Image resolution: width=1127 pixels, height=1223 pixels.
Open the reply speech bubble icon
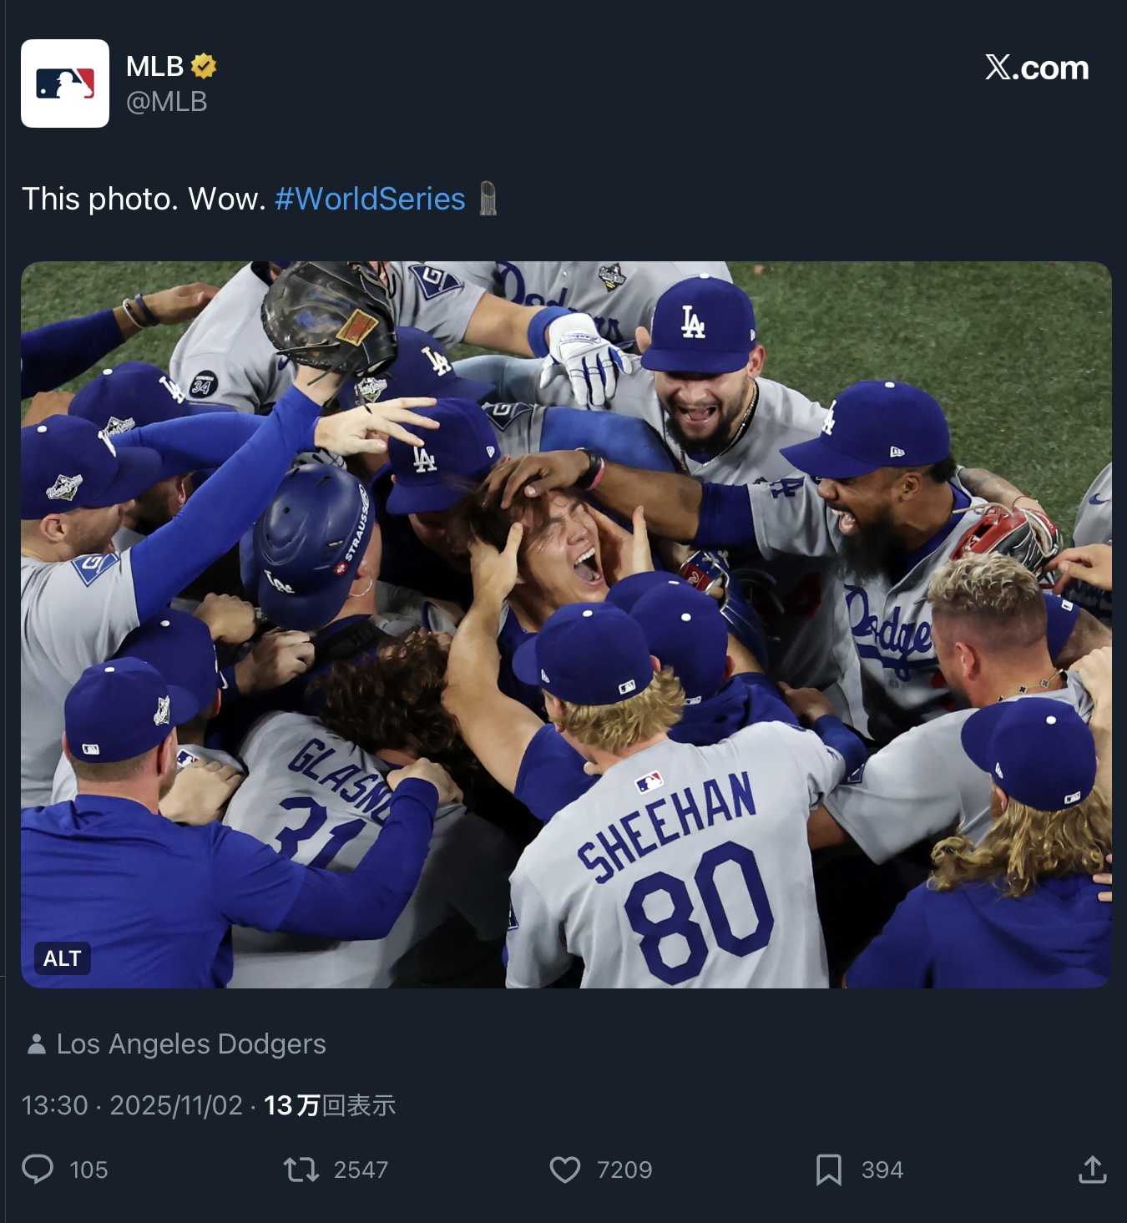coord(38,1169)
